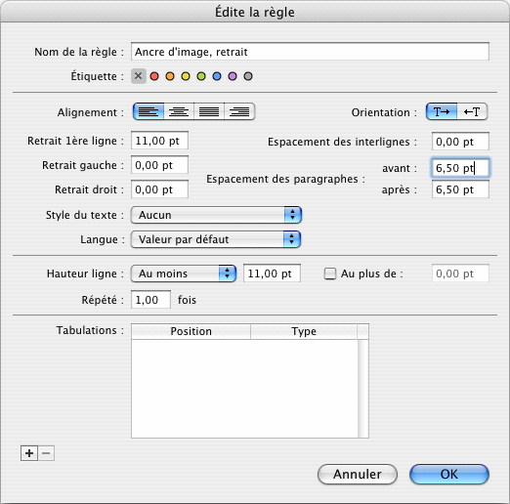510x504 pixels.
Task: Pick the green label color
Action: click(x=201, y=76)
